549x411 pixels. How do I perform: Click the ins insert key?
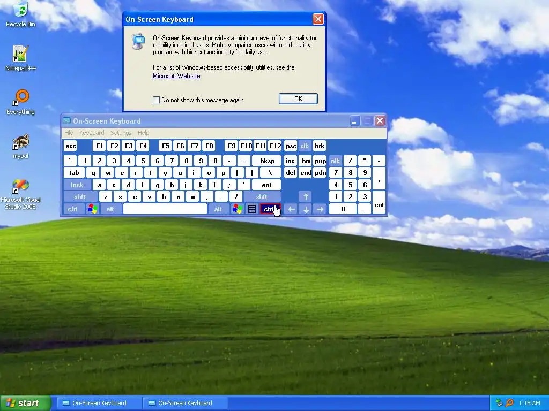click(x=290, y=161)
